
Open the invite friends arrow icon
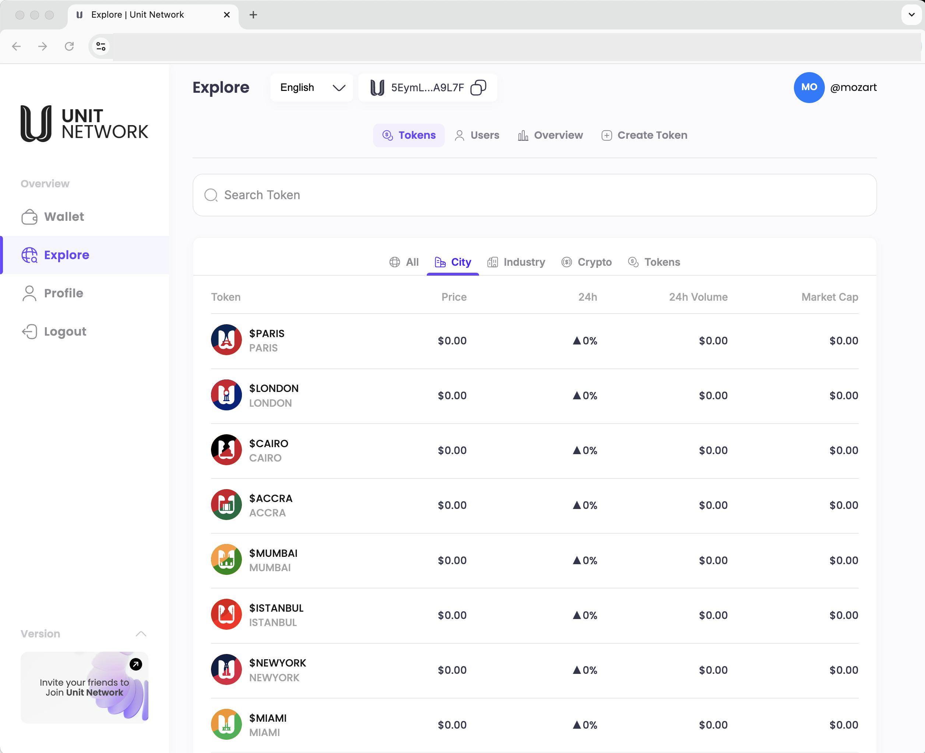pos(136,665)
